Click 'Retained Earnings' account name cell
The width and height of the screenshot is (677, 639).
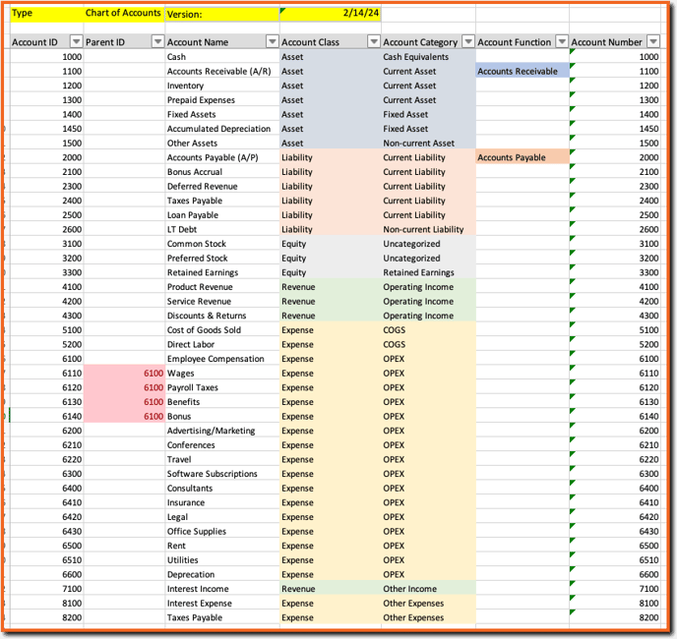pos(222,272)
